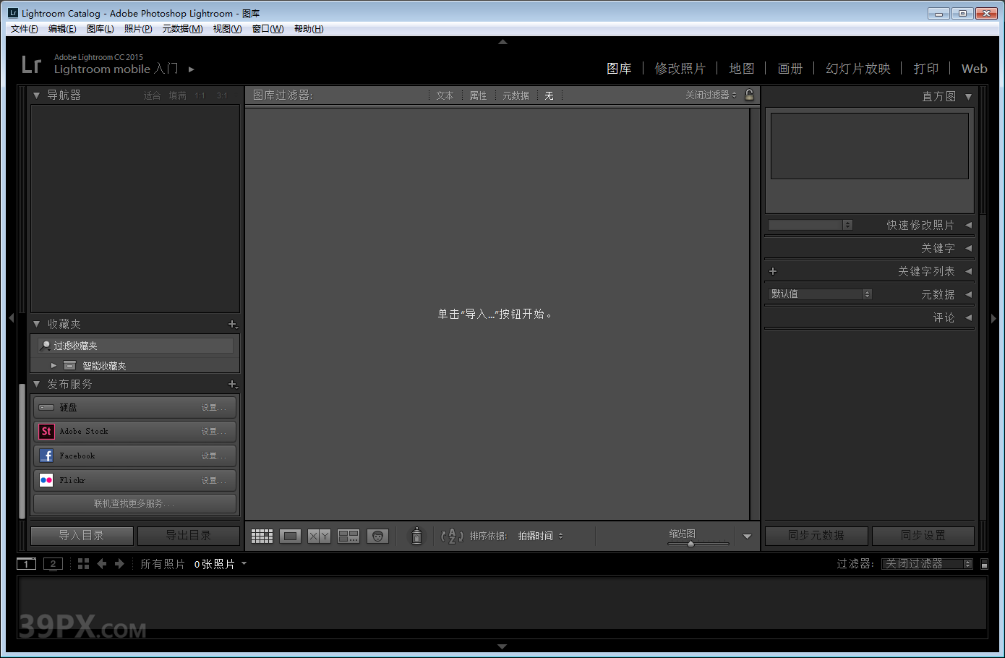Switch to Slideshow module 幻灯片放映
Screen dimensions: 1005x658
coord(858,69)
